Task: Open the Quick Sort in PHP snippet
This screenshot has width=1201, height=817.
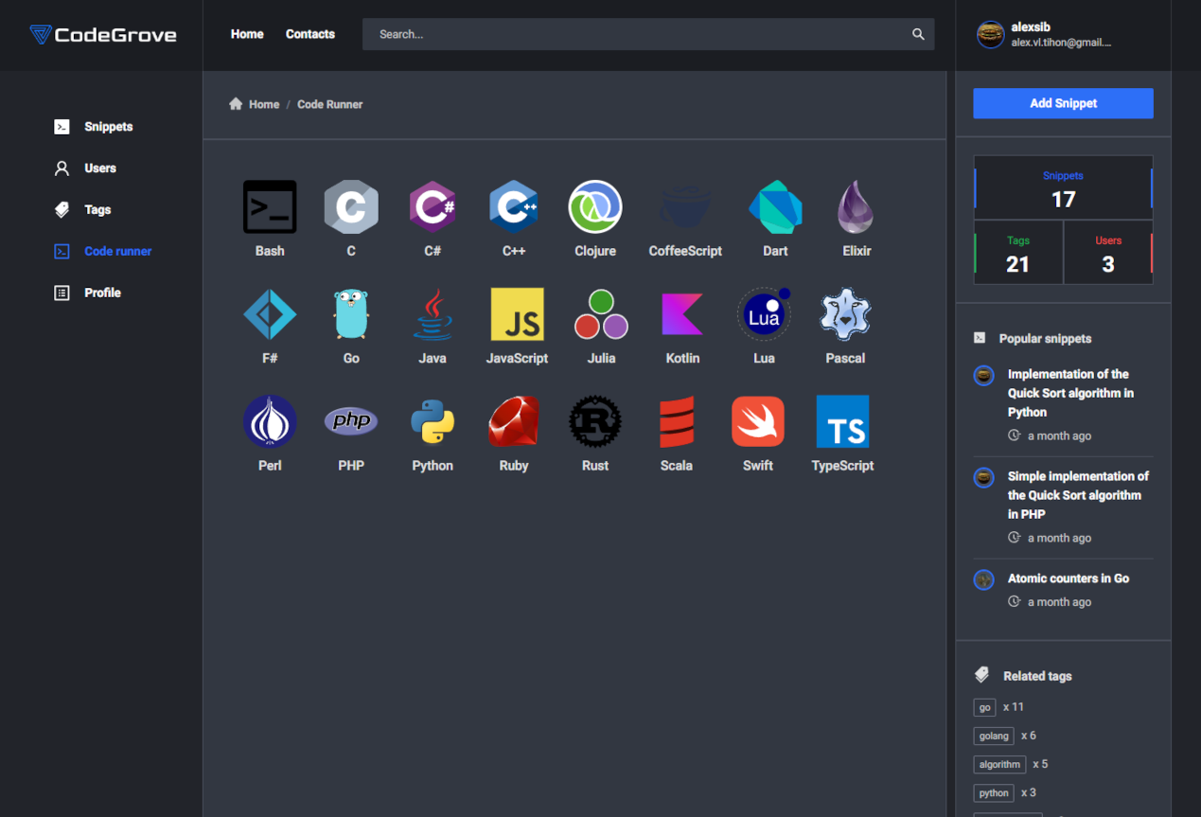Action: pyautogui.click(x=1078, y=495)
